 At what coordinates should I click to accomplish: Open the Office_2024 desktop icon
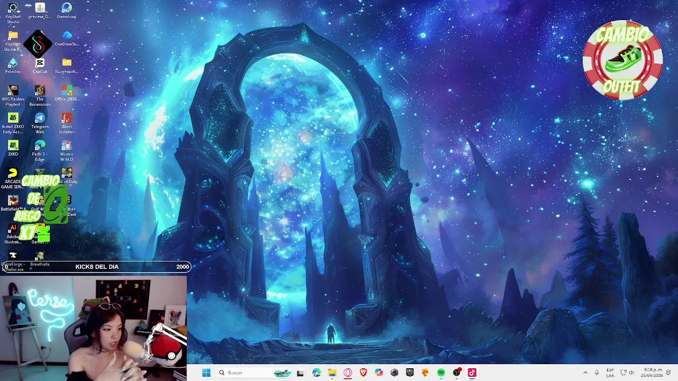(x=67, y=93)
